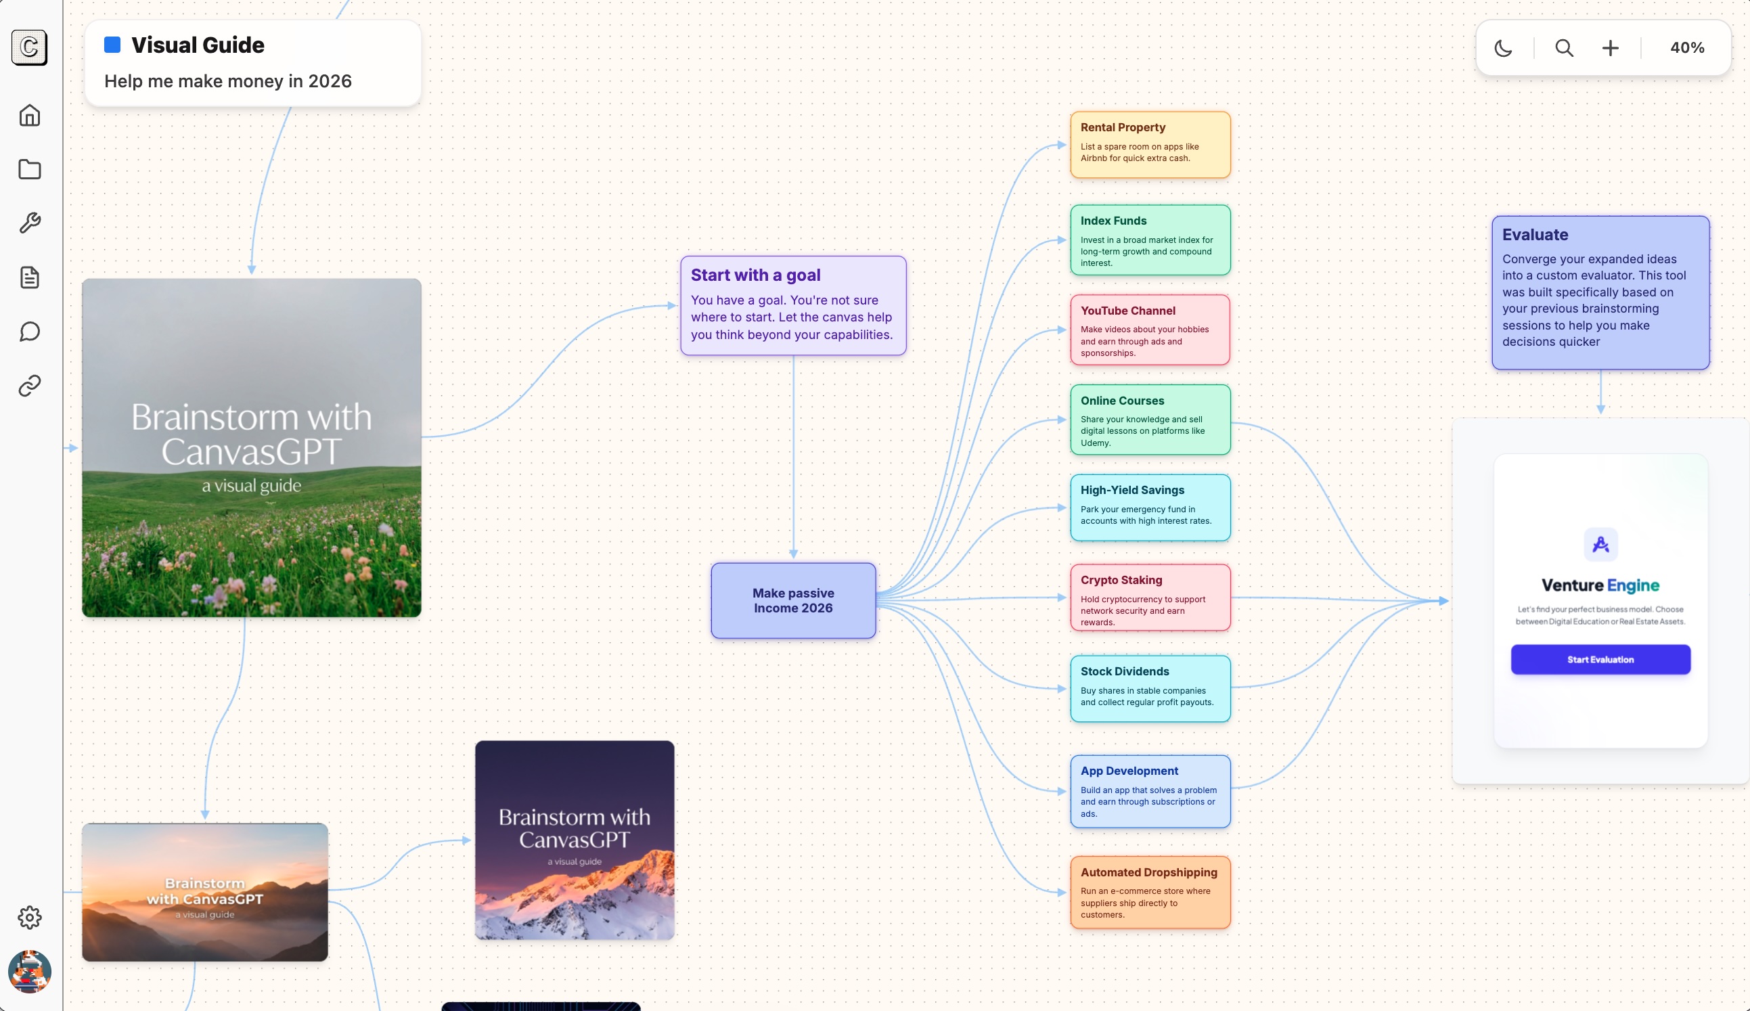Open the Documents panel from the sidebar
The image size is (1750, 1011).
29,277
